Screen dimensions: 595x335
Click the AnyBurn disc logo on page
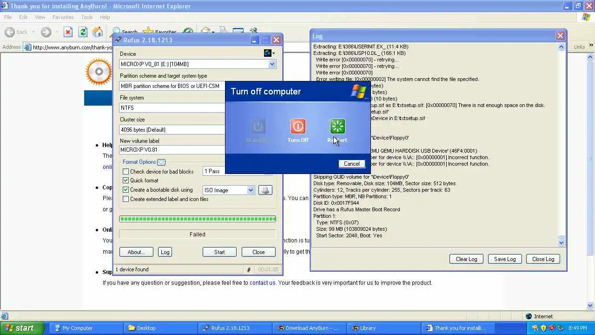click(99, 72)
